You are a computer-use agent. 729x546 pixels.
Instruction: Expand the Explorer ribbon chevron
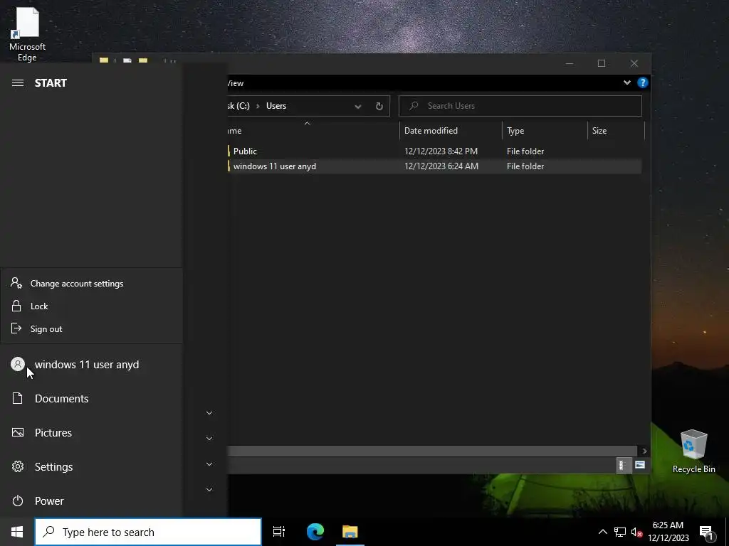pos(627,82)
